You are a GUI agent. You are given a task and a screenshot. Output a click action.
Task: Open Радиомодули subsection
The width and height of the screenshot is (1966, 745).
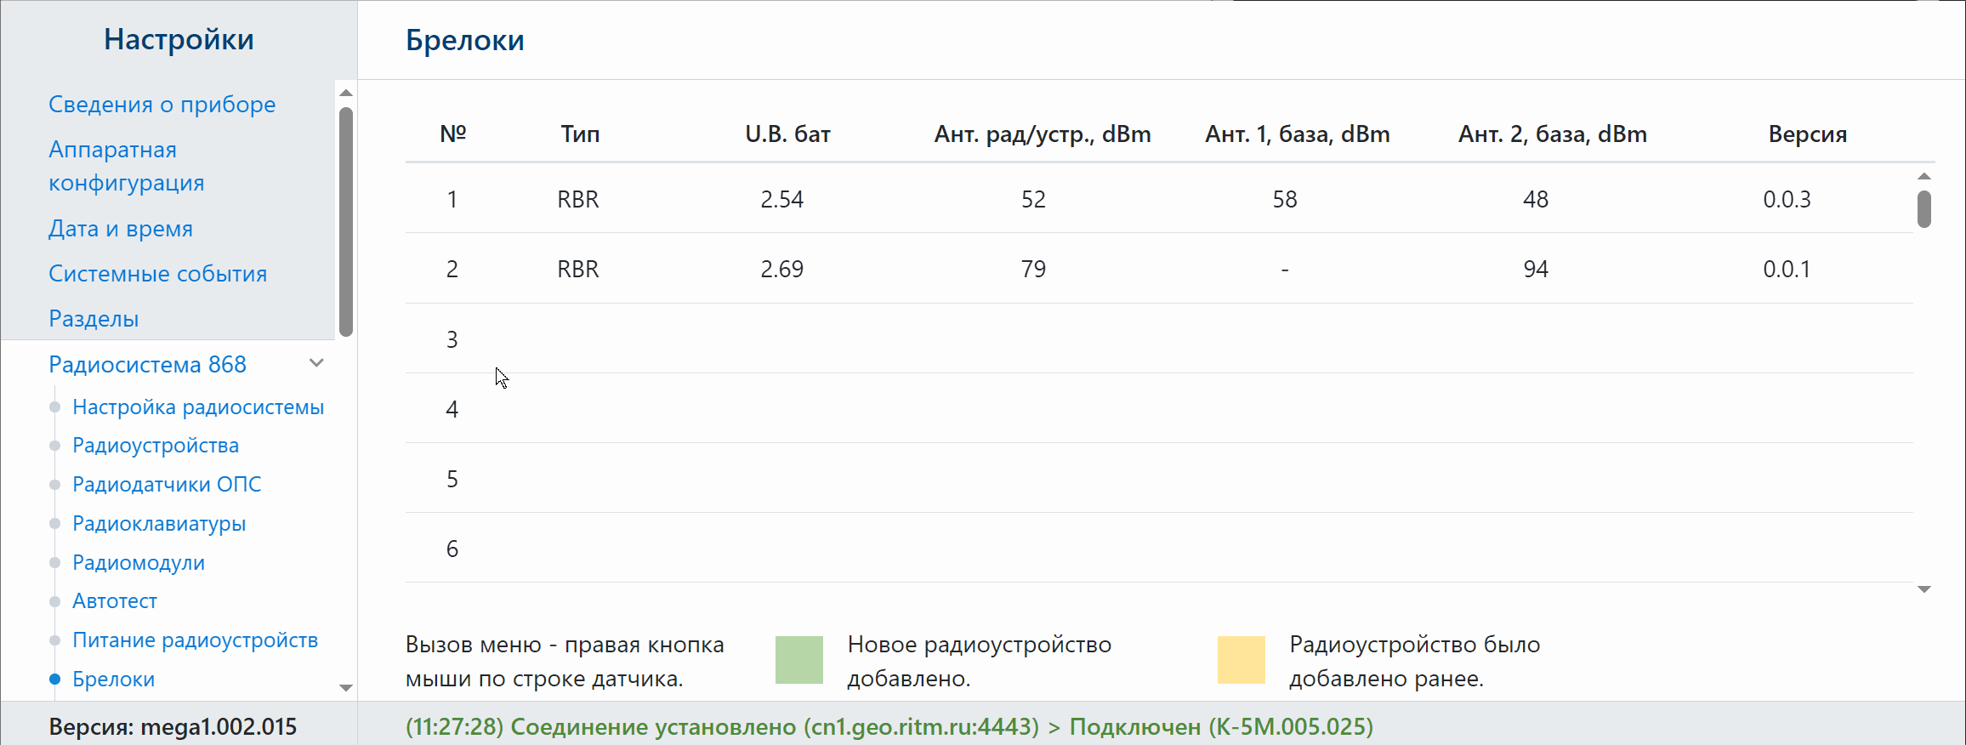click(139, 563)
